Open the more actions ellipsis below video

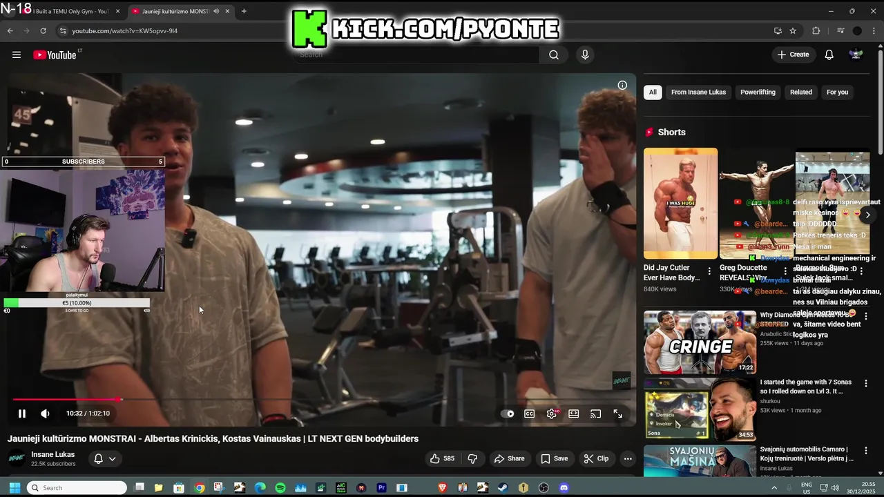pos(628,458)
